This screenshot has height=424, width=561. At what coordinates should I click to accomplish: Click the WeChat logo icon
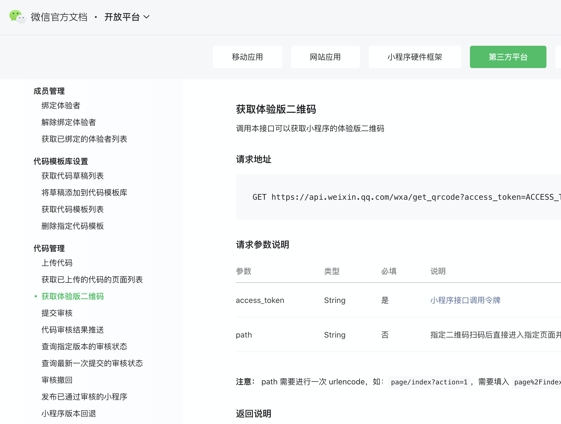(x=17, y=17)
